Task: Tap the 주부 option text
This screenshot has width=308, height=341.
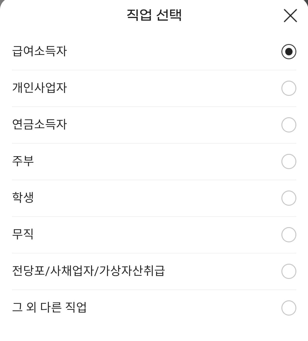Action: click(x=23, y=161)
